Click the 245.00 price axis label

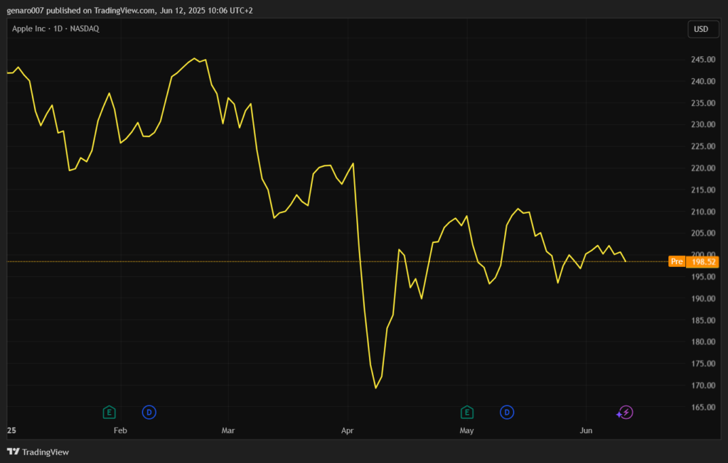(x=702, y=60)
